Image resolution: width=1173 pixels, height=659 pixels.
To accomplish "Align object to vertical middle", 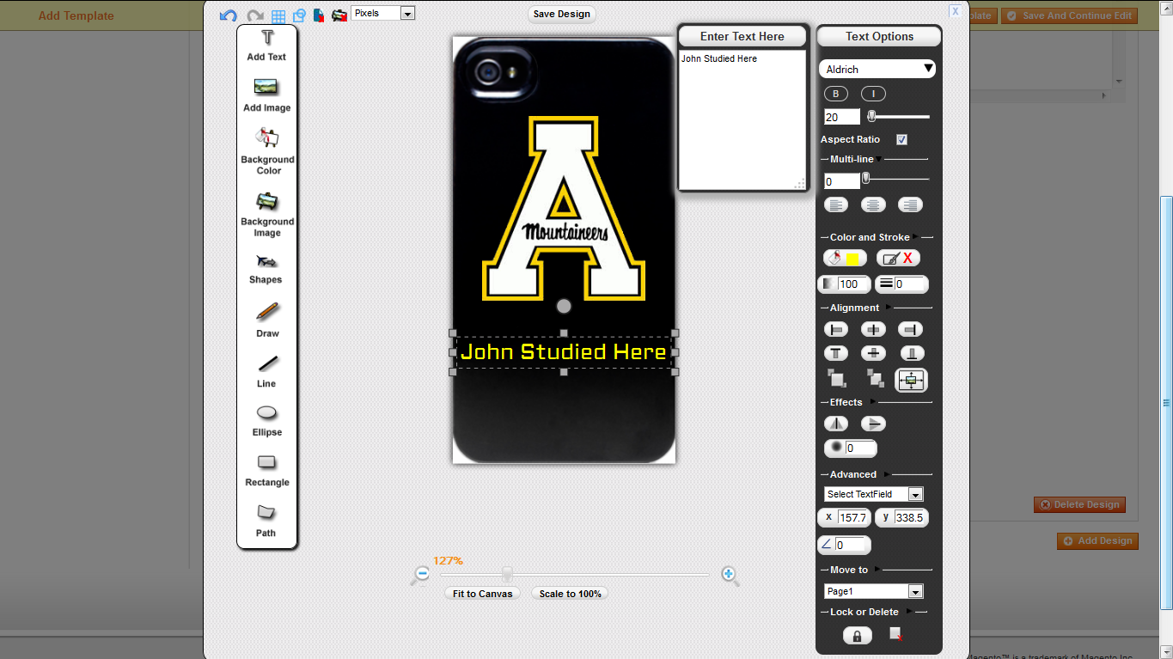I will [x=873, y=353].
